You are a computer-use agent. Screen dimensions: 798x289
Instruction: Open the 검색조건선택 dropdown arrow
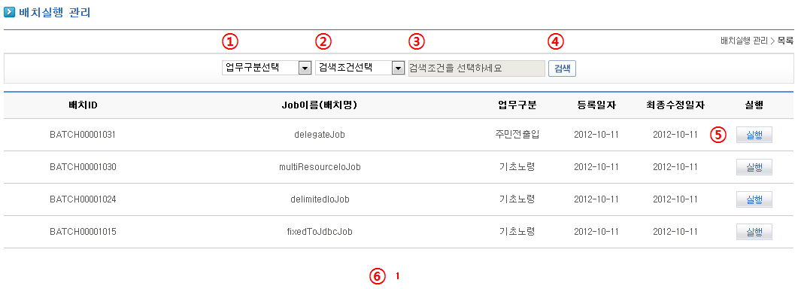(397, 68)
